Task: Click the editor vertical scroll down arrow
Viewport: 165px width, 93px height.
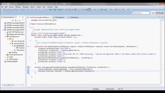Action: point(161,83)
